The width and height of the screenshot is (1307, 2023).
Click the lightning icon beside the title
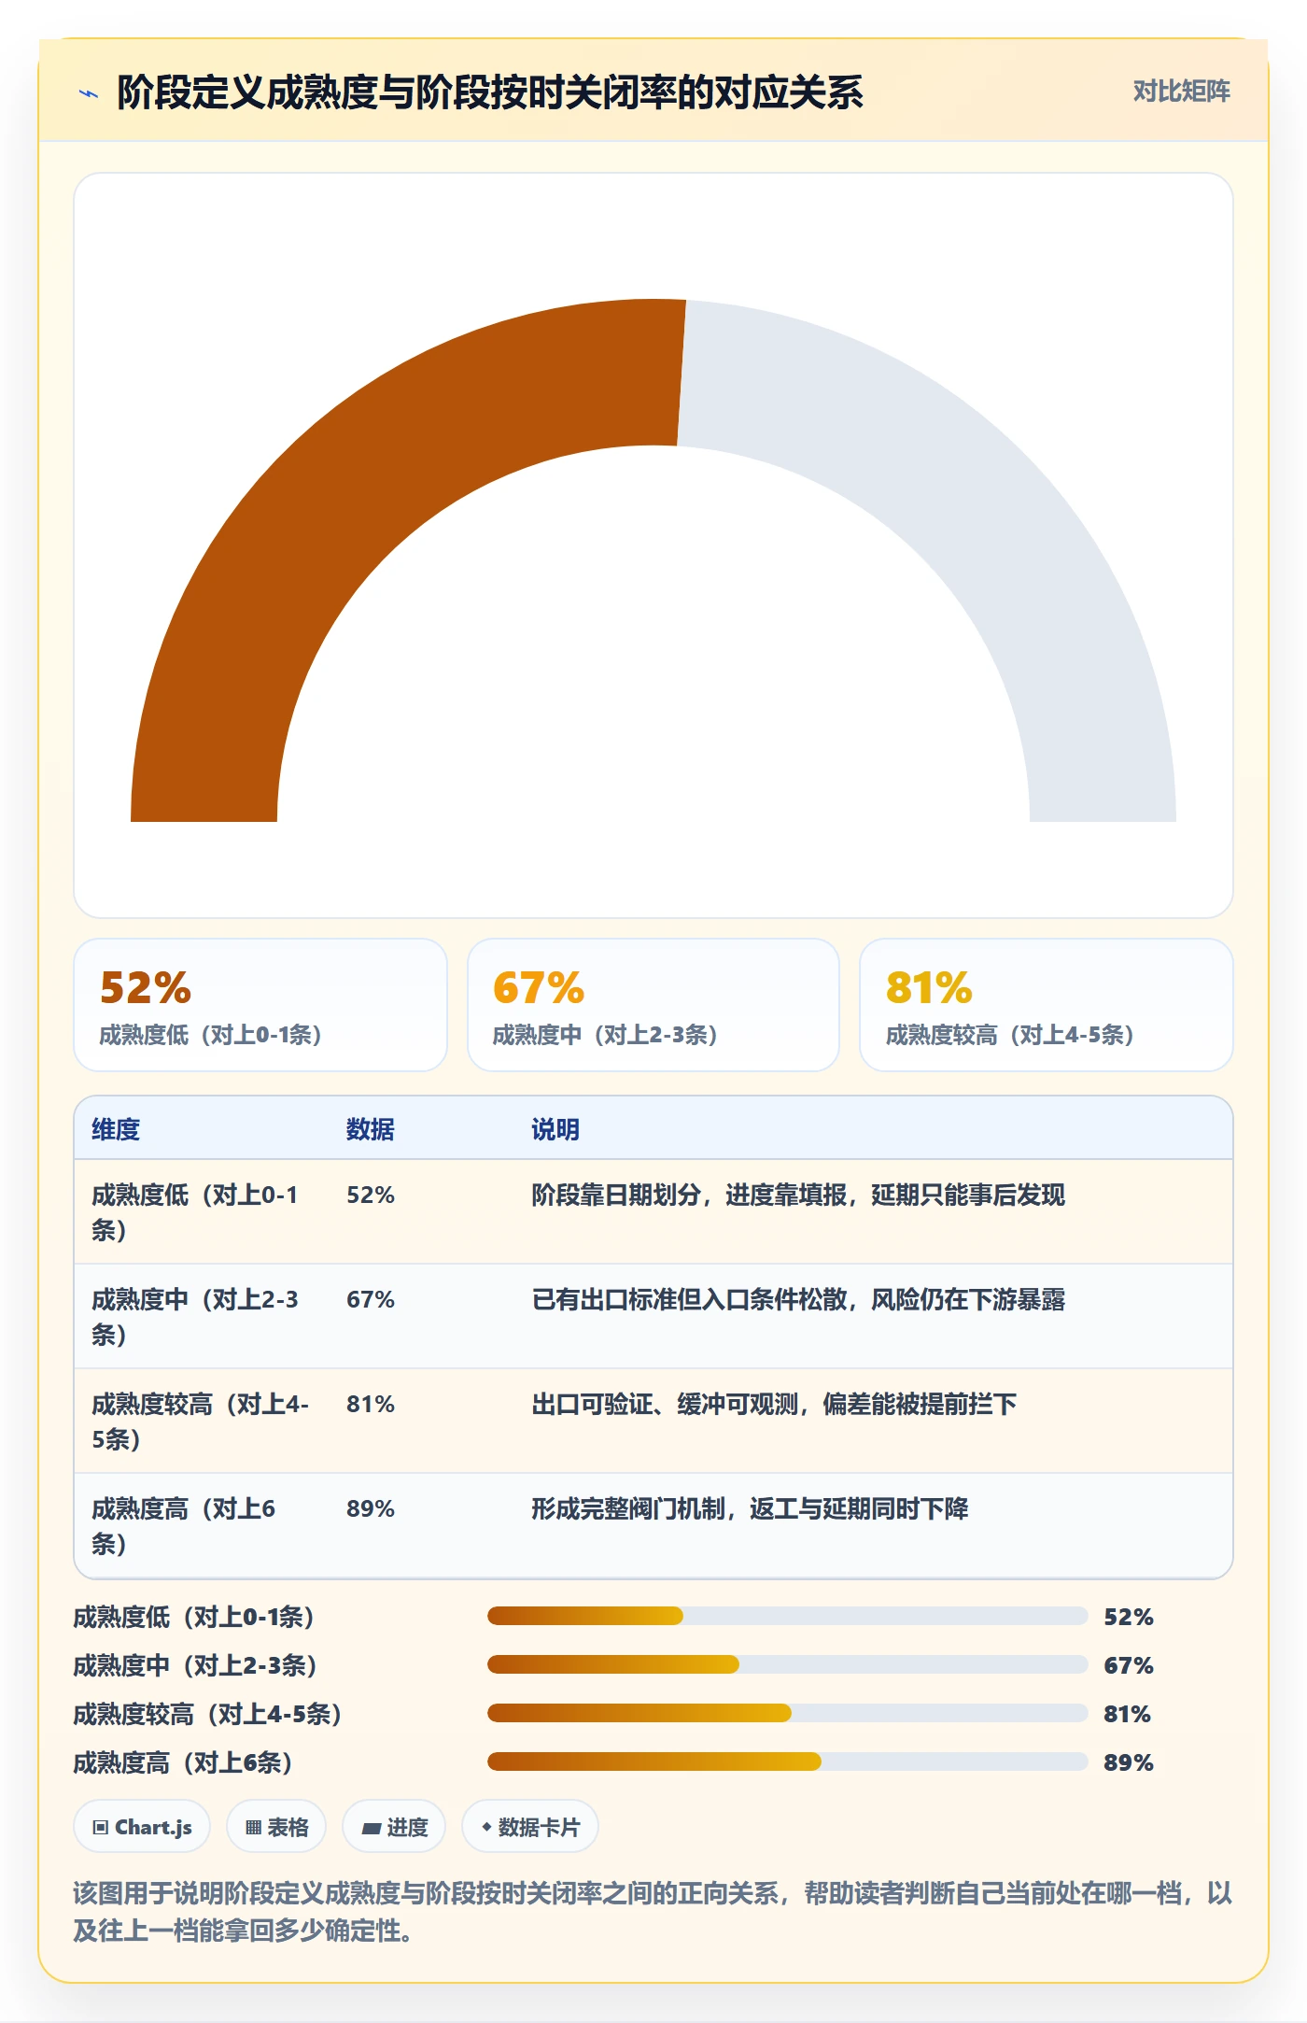[x=89, y=93]
